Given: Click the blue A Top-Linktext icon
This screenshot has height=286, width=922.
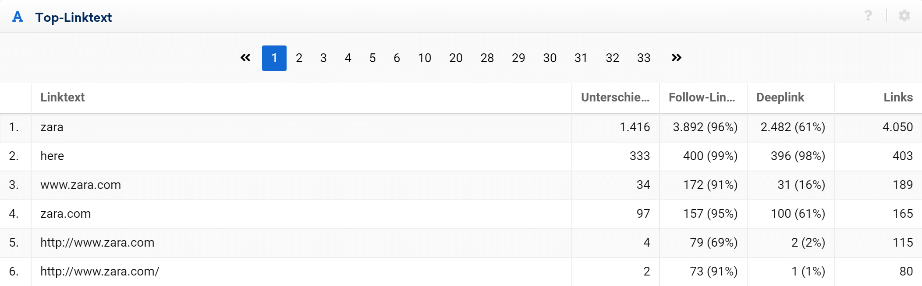Looking at the screenshot, I should (18, 17).
